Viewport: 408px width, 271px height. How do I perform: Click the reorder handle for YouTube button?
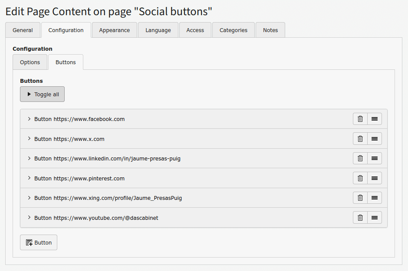375,218
